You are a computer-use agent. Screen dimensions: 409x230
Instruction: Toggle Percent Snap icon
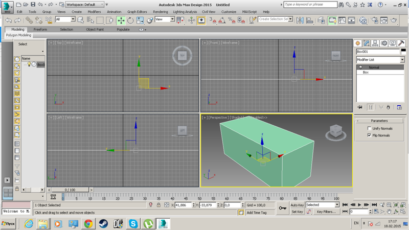click(x=232, y=20)
